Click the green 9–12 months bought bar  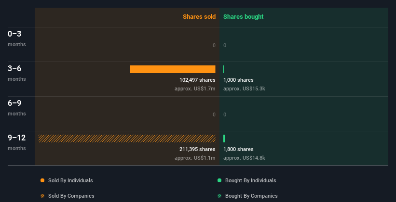pos(224,139)
